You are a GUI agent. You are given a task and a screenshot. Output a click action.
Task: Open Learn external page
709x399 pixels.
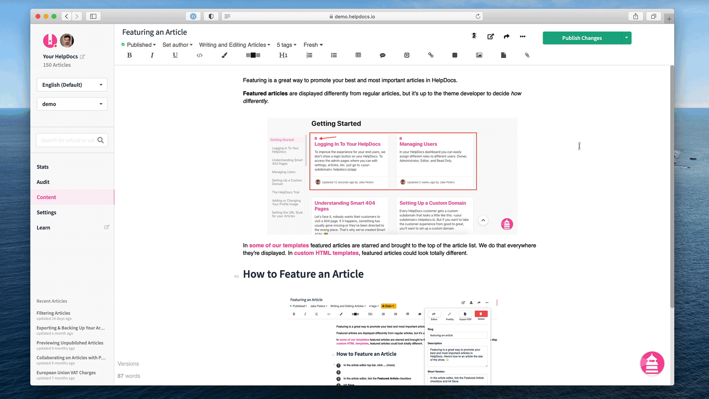[x=72, y=228]
